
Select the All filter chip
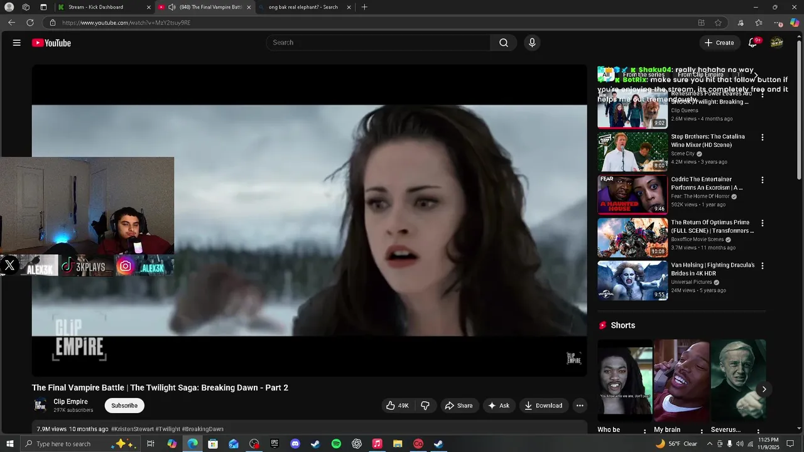point(606,75)
